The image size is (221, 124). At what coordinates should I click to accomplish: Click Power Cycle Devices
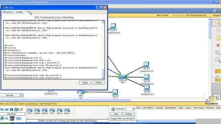[28, 104]
